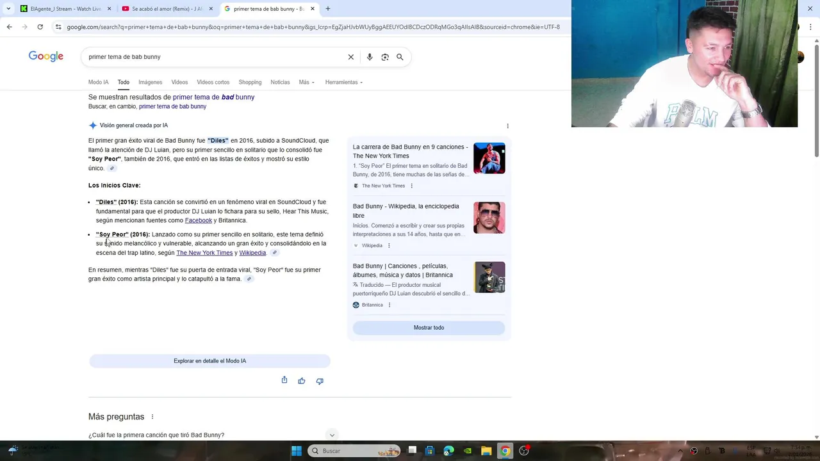This screenshot has width=820, height=461.
Task: Switch to Videos tab
Action: point(179,82)
